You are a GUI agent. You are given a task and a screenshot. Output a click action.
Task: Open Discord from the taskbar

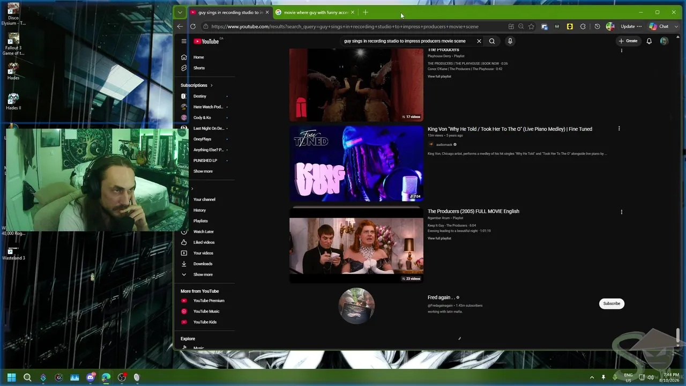click(x=91, y=377)
